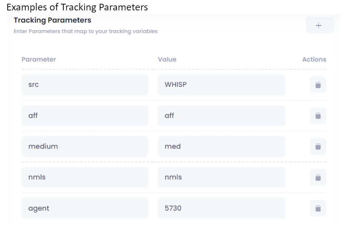
Task: Edit the 5730 value field
Action: (222, 208)
